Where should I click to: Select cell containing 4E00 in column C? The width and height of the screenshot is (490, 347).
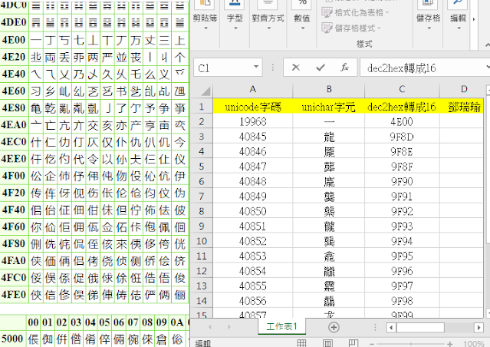pos(402,122)
